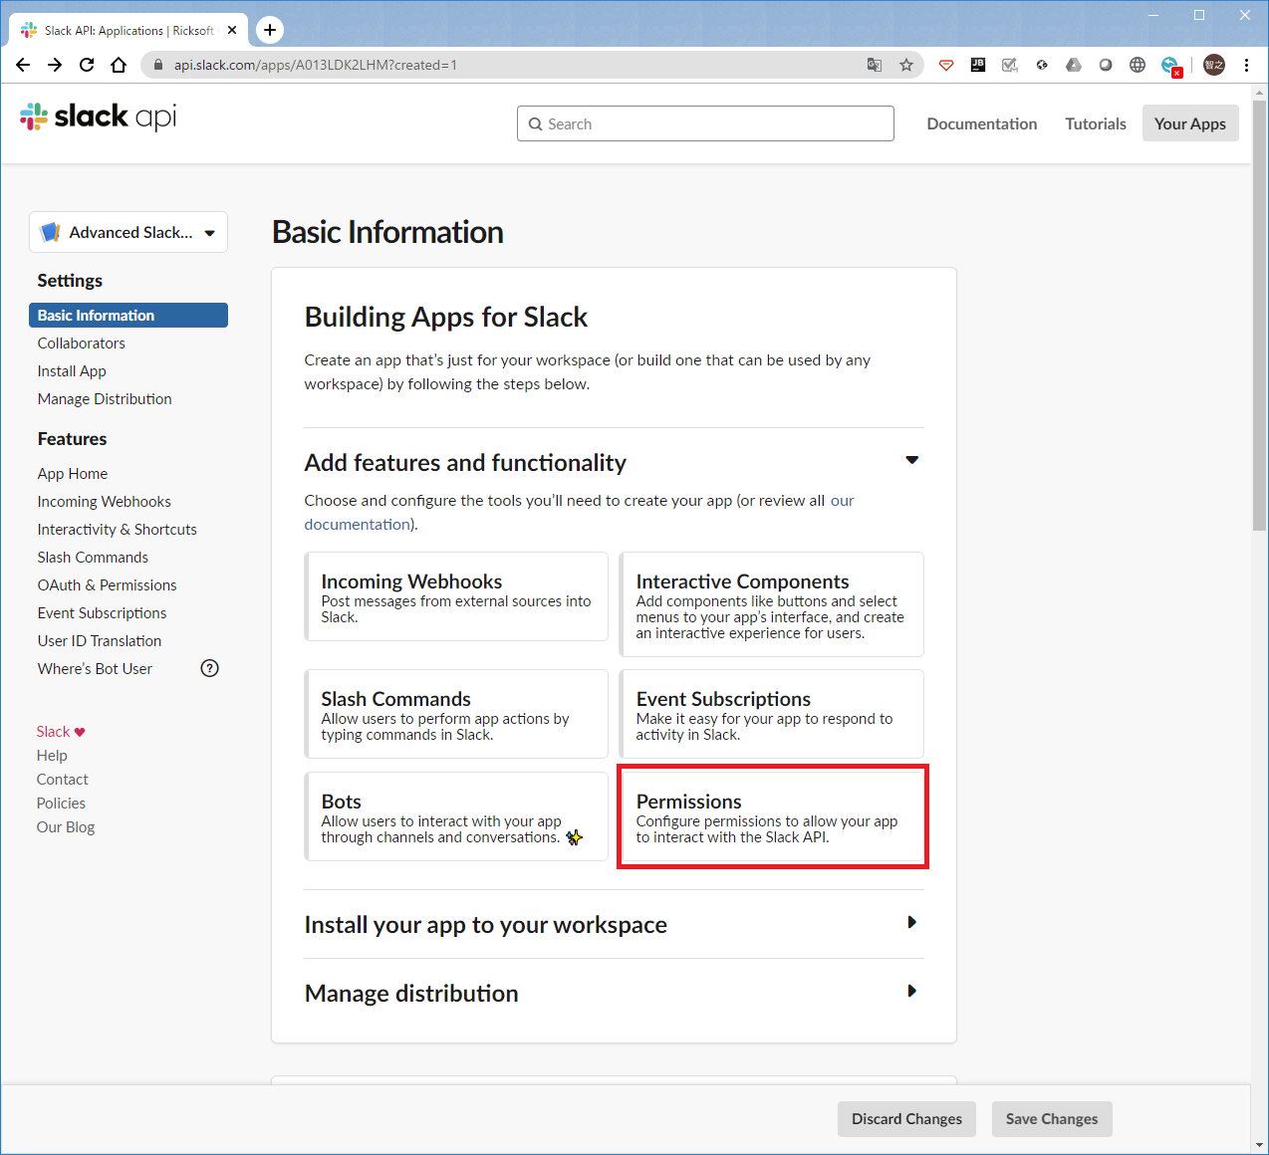Click the Slack API logo

click(99, 116)
